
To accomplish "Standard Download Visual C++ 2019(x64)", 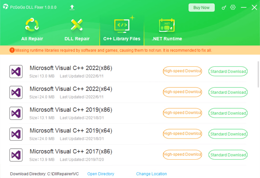I will [x=228, y=134].
